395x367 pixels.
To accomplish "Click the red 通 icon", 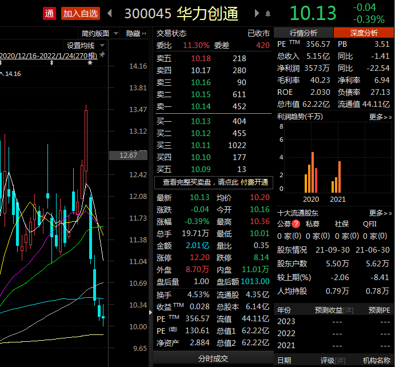I will 49,13.
